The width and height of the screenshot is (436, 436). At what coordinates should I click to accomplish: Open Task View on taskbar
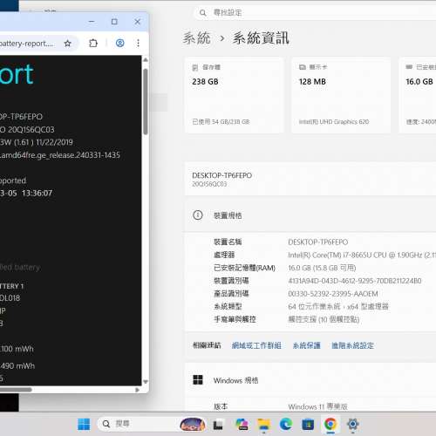pos(218,425)
